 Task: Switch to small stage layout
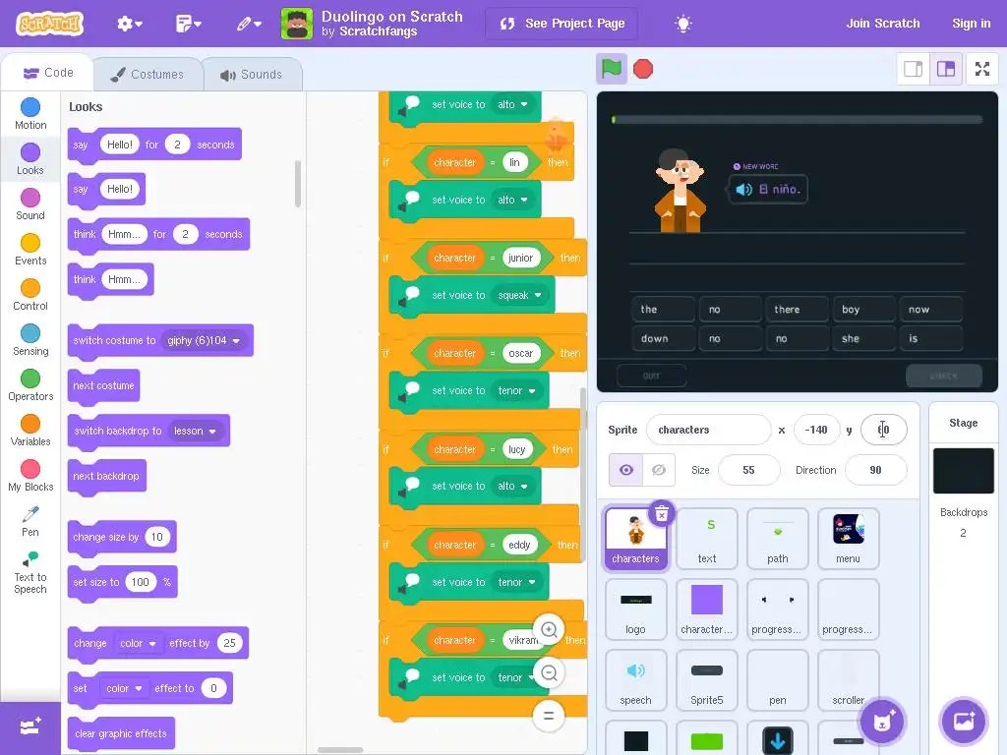coord(914,69)
